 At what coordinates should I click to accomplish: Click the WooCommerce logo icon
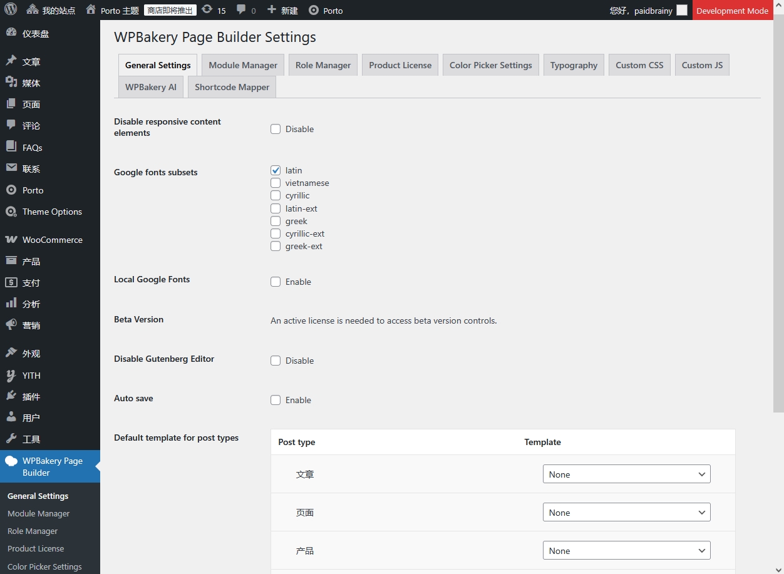tap(11, 239)
